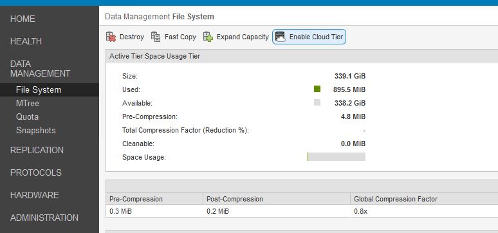This screenshot has width=498, height=233.
Task: Click the Used value 895.5 MiB
Action: [x=349, y=89]
